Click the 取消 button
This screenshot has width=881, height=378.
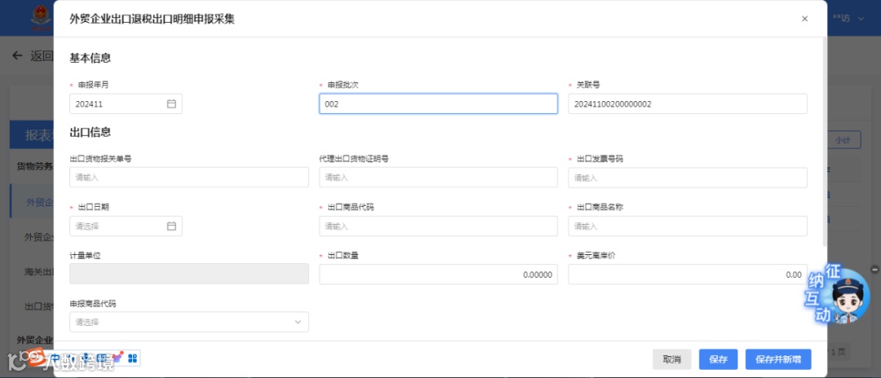coord(672,359)
